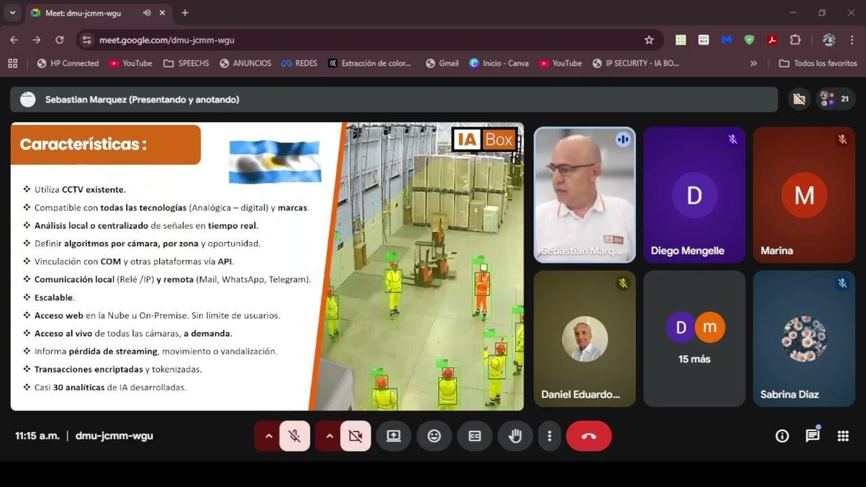Open the SPEECHS bookmark folder

point(186,63)
